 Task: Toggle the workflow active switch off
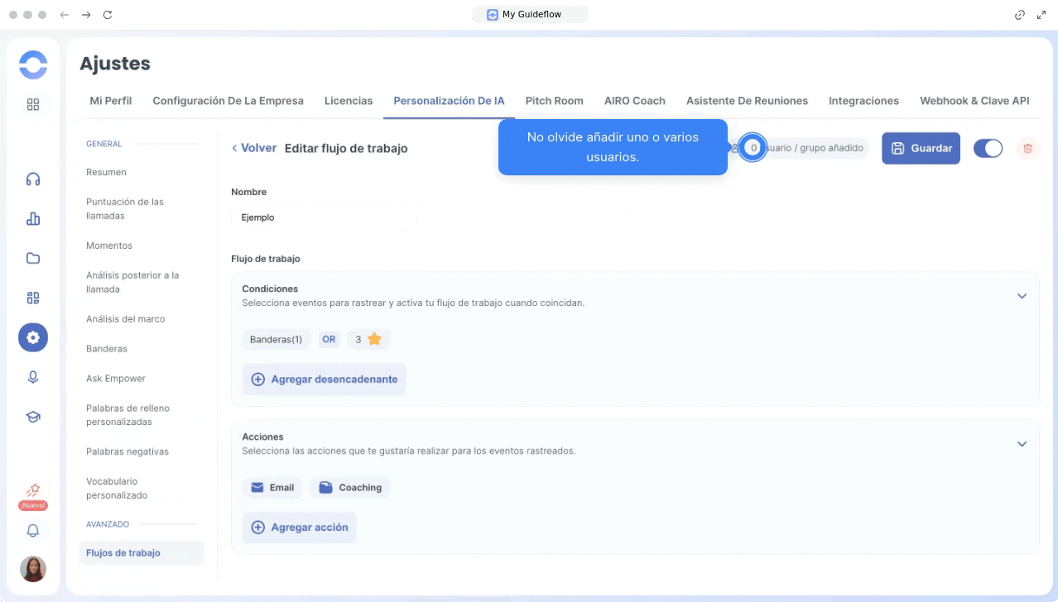pyautogui.click(x=988, y=148)
